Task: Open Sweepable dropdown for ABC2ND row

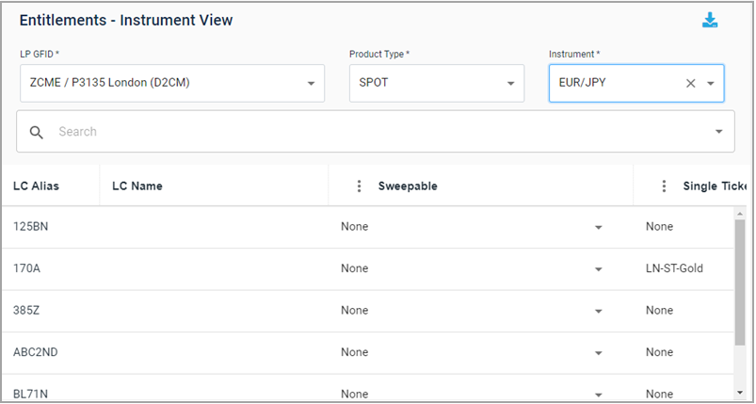Action: click(x=598, y=353)
